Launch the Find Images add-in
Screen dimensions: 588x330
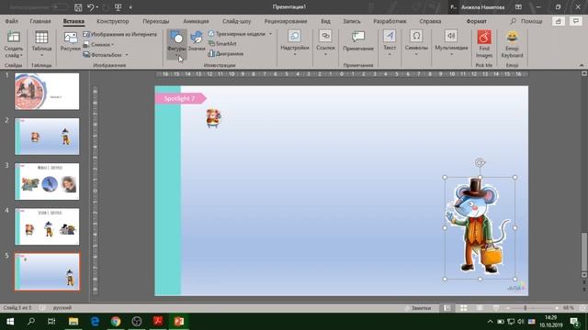484,44
